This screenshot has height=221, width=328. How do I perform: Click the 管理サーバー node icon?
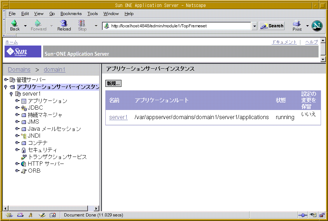point(13,80)
